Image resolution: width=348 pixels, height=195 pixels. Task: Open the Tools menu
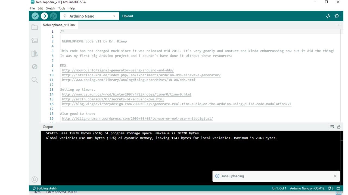click(62, 8)
